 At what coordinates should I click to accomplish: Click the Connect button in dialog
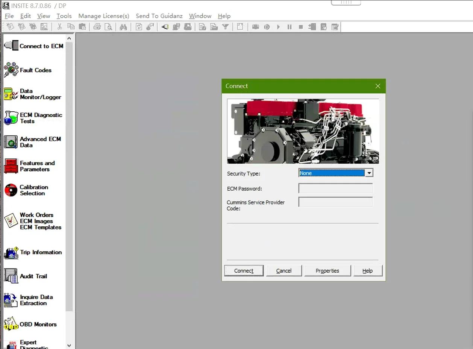(244, 271)
